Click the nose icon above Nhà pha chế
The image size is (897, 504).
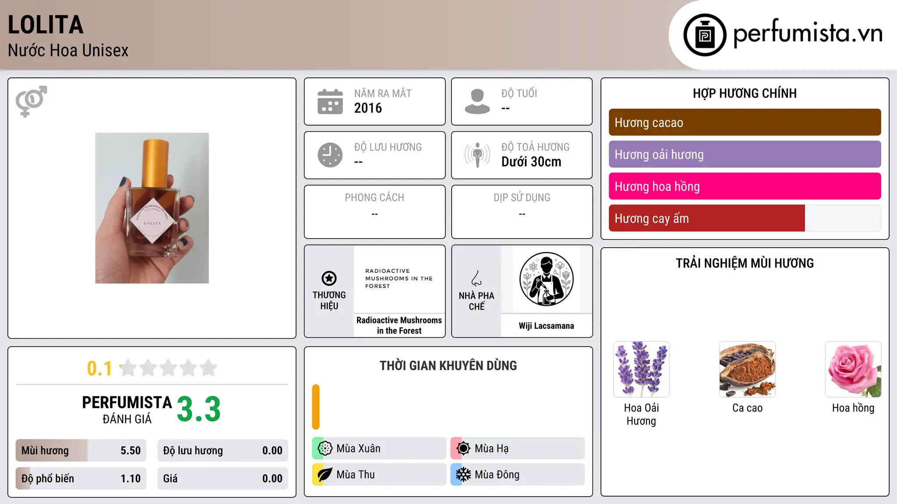tap(477, 278)
